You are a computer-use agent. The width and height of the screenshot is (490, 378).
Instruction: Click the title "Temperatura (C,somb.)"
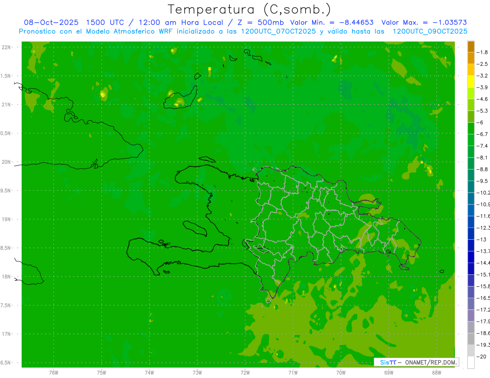(x=249, y=9)
